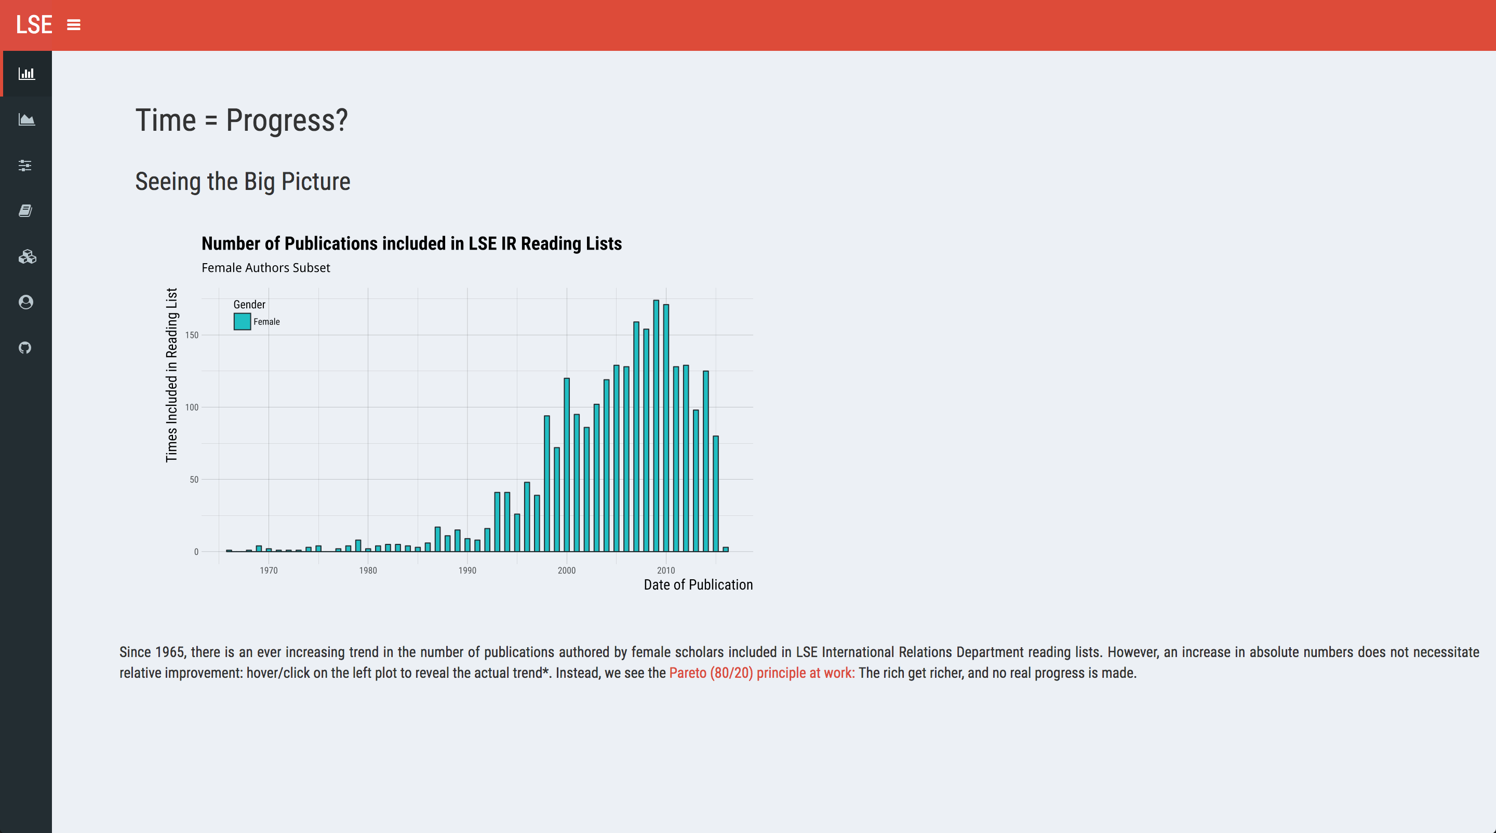Open the bar chart sidebar tab
Screen dimensions: 1496x833
(x=26, y=74)
